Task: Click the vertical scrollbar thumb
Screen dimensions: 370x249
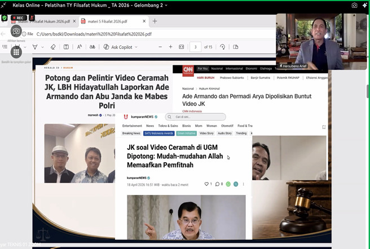Action: coord(368,91)
